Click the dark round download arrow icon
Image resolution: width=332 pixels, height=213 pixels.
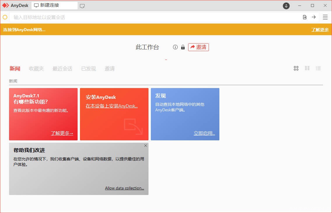[x=286, y=6]
